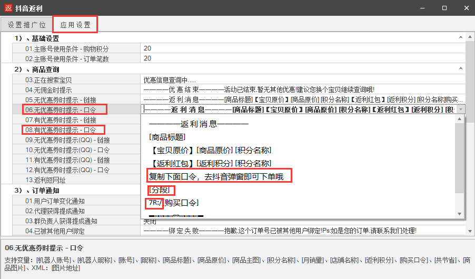The width and height of the screenshot is (475, 279).
Task: Select row 03.正在搜索宝贝
Action: coord(76,79)
